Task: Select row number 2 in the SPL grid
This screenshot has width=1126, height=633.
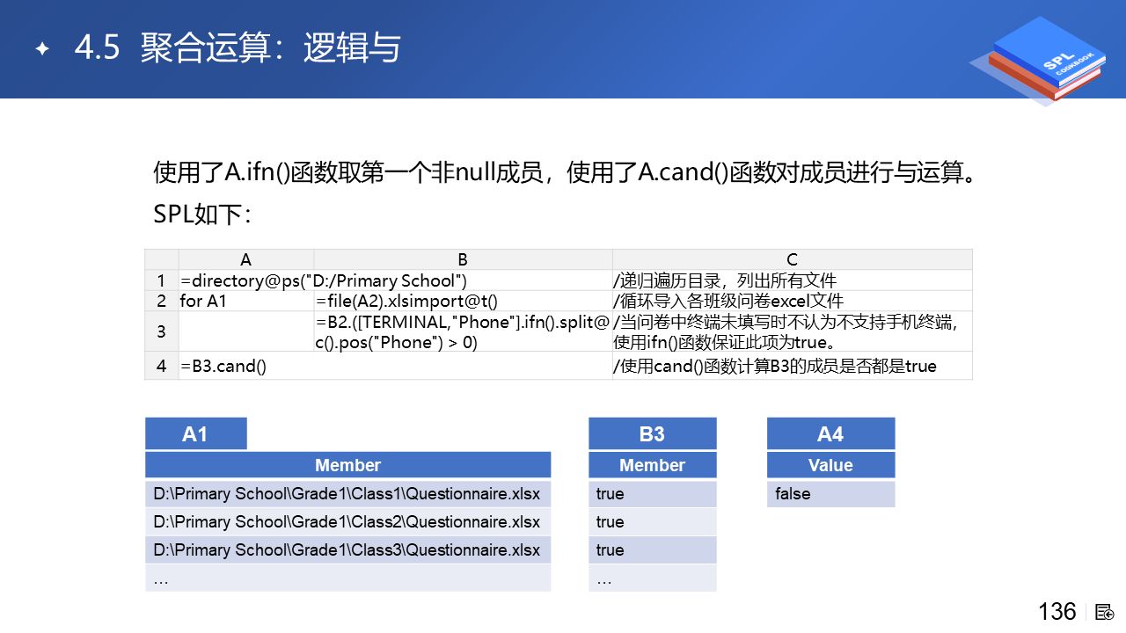Action: (162, 302)
